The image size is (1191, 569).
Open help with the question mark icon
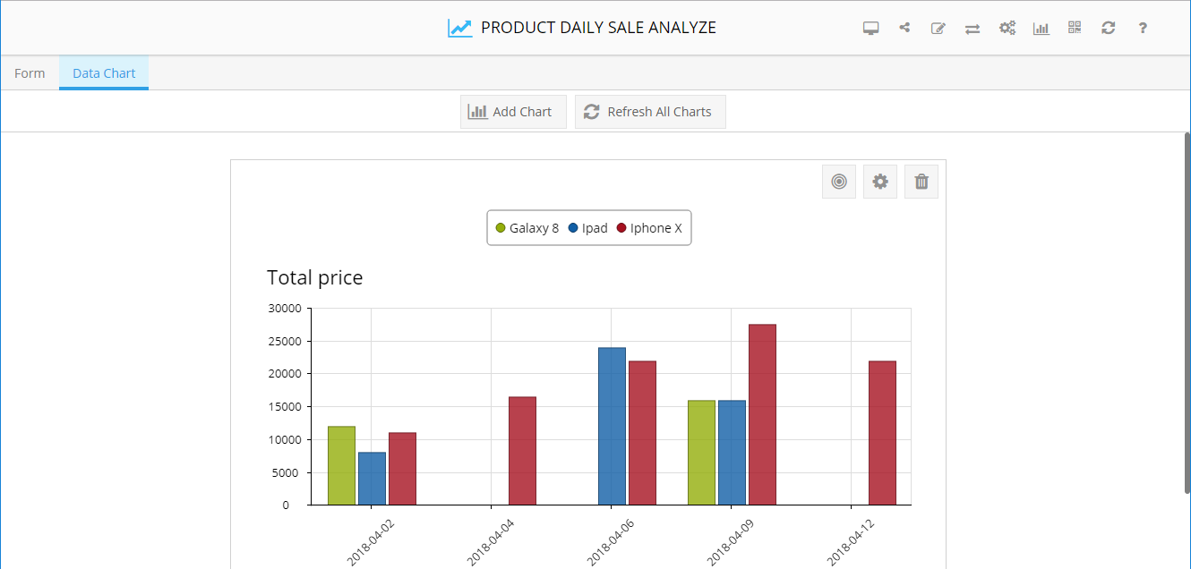pyautogui.click(x=1143, y=28)
